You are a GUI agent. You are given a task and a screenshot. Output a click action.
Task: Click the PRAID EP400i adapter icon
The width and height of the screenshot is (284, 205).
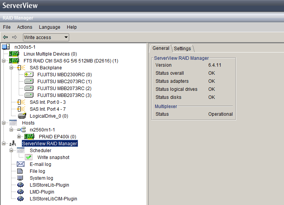29,136
